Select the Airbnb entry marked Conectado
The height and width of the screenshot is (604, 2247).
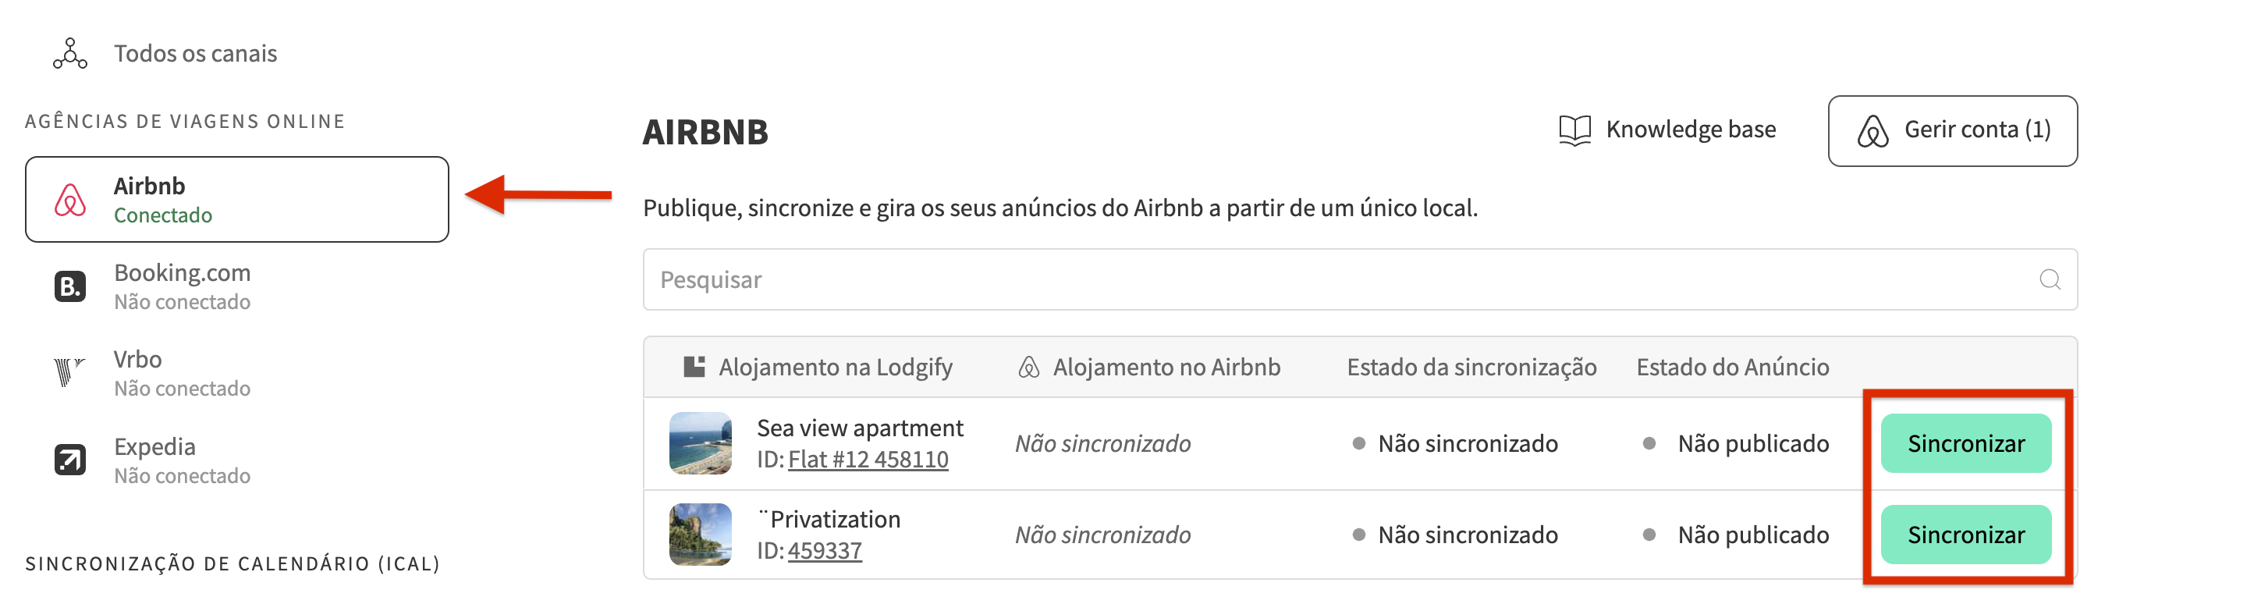(x=237, y=199)
